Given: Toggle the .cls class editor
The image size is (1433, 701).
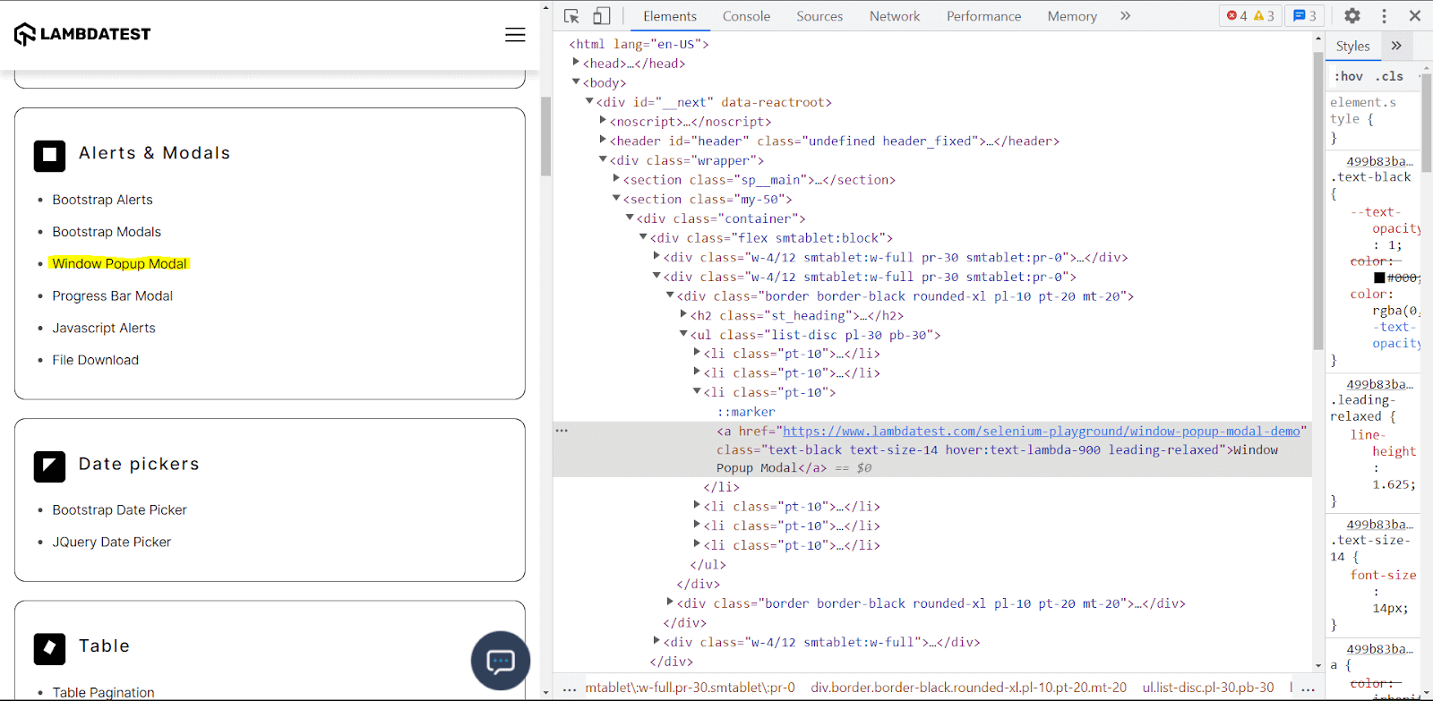Looking at the screenshot, I should [1389, 77].
